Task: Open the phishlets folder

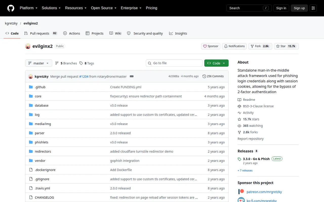Action: tap(42, 142)
